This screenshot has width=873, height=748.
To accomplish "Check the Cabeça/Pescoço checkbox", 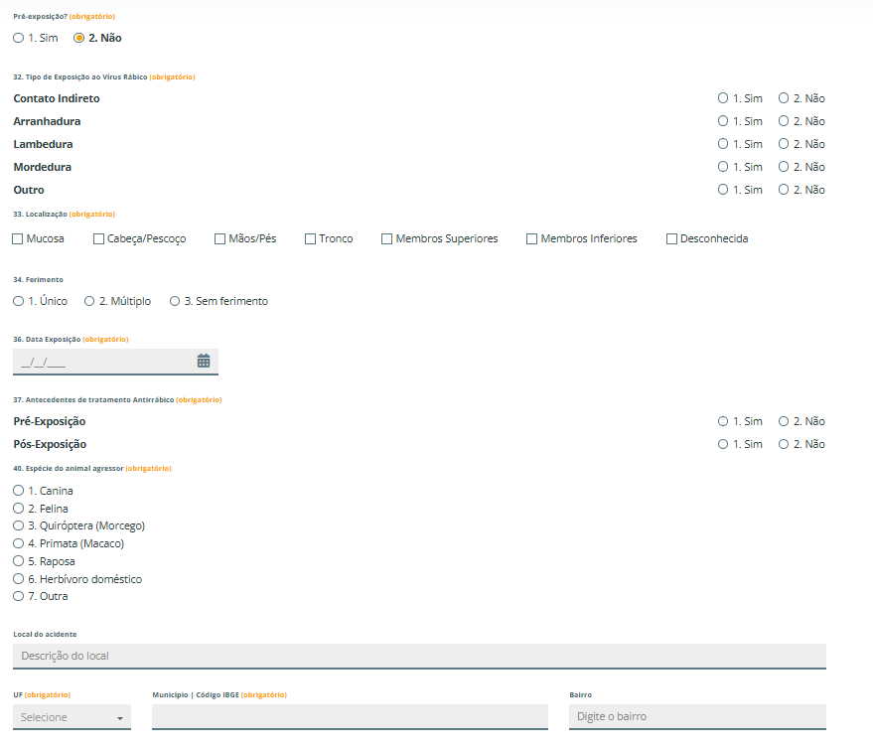I will tap(98, 239).
